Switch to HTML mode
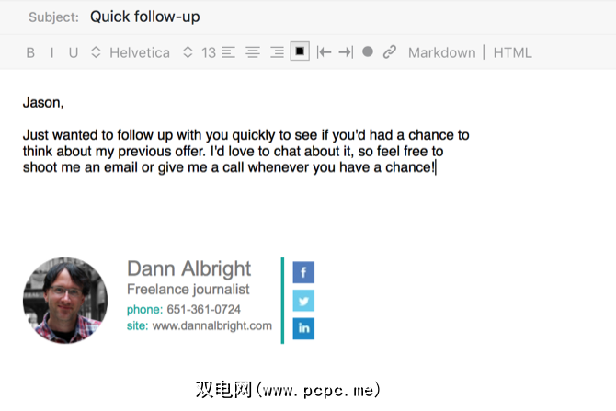The height and width of the screenshot is (411, 616). pyautogui.click(x=512, y=52)
